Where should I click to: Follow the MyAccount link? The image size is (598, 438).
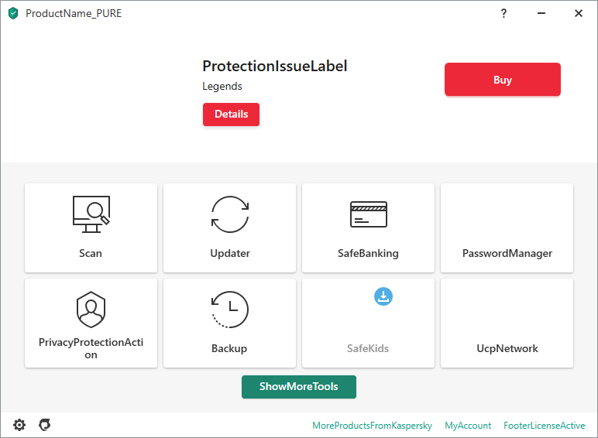(x=468, y=426)
